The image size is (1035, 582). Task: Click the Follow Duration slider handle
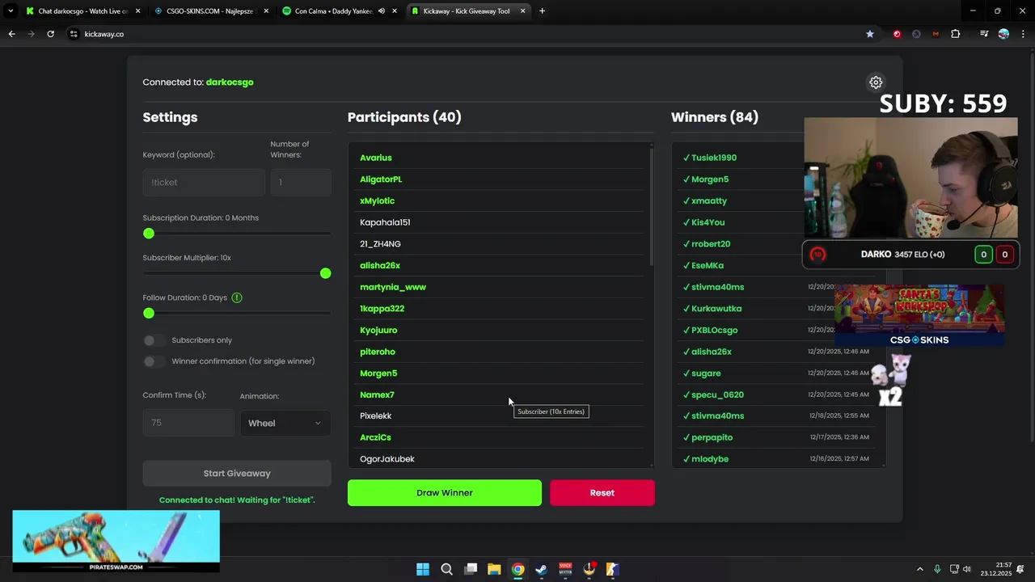(149, 313)
